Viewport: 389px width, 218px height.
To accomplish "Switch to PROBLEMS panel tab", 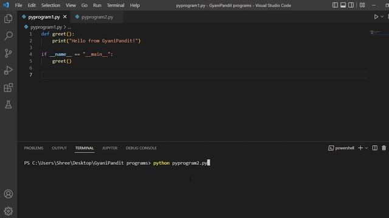I will [33, 148].
